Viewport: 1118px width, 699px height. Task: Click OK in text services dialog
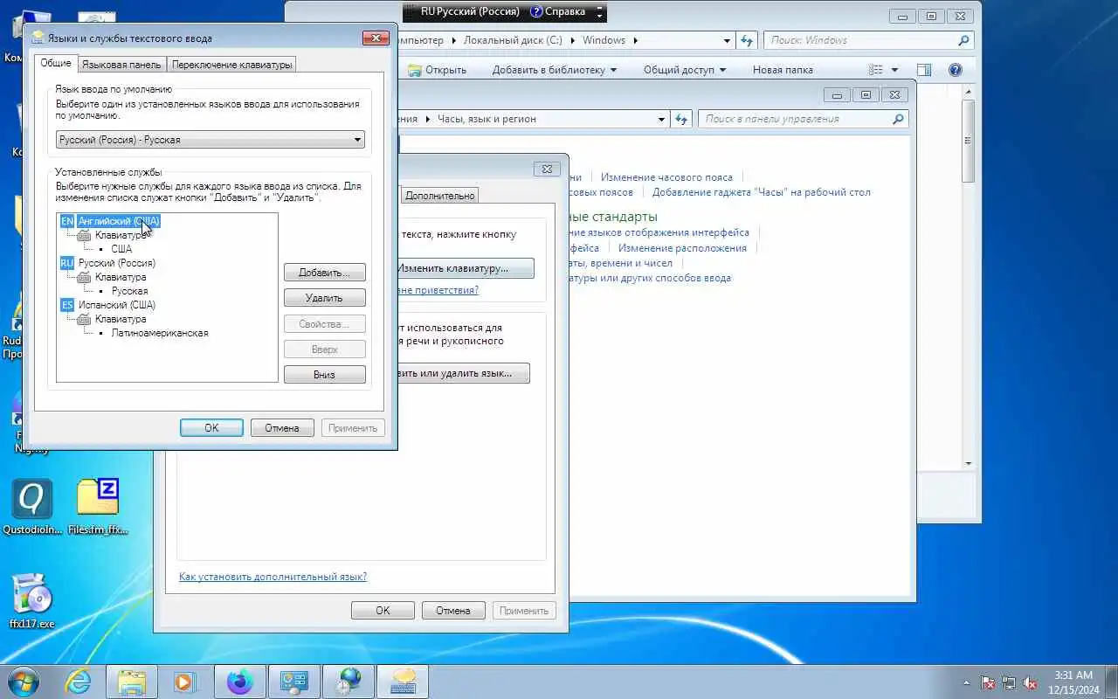(x=211, y=427)
